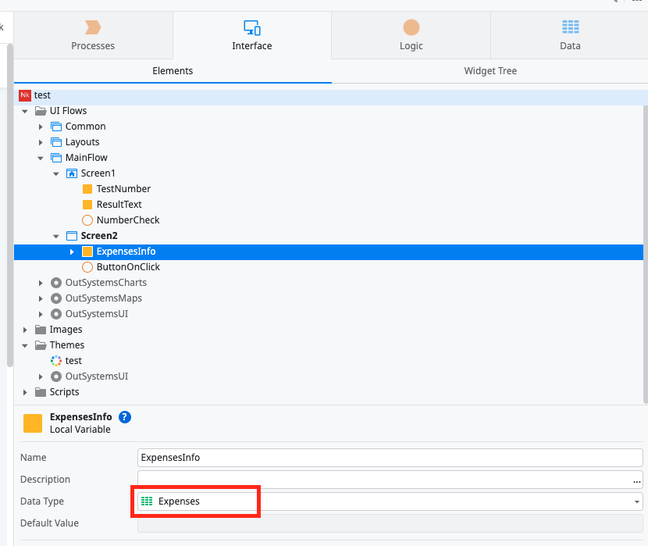The width and height of the screenshot is (648, 546).
Task: Click the ResultText variable icon
Action: (87, 205)
